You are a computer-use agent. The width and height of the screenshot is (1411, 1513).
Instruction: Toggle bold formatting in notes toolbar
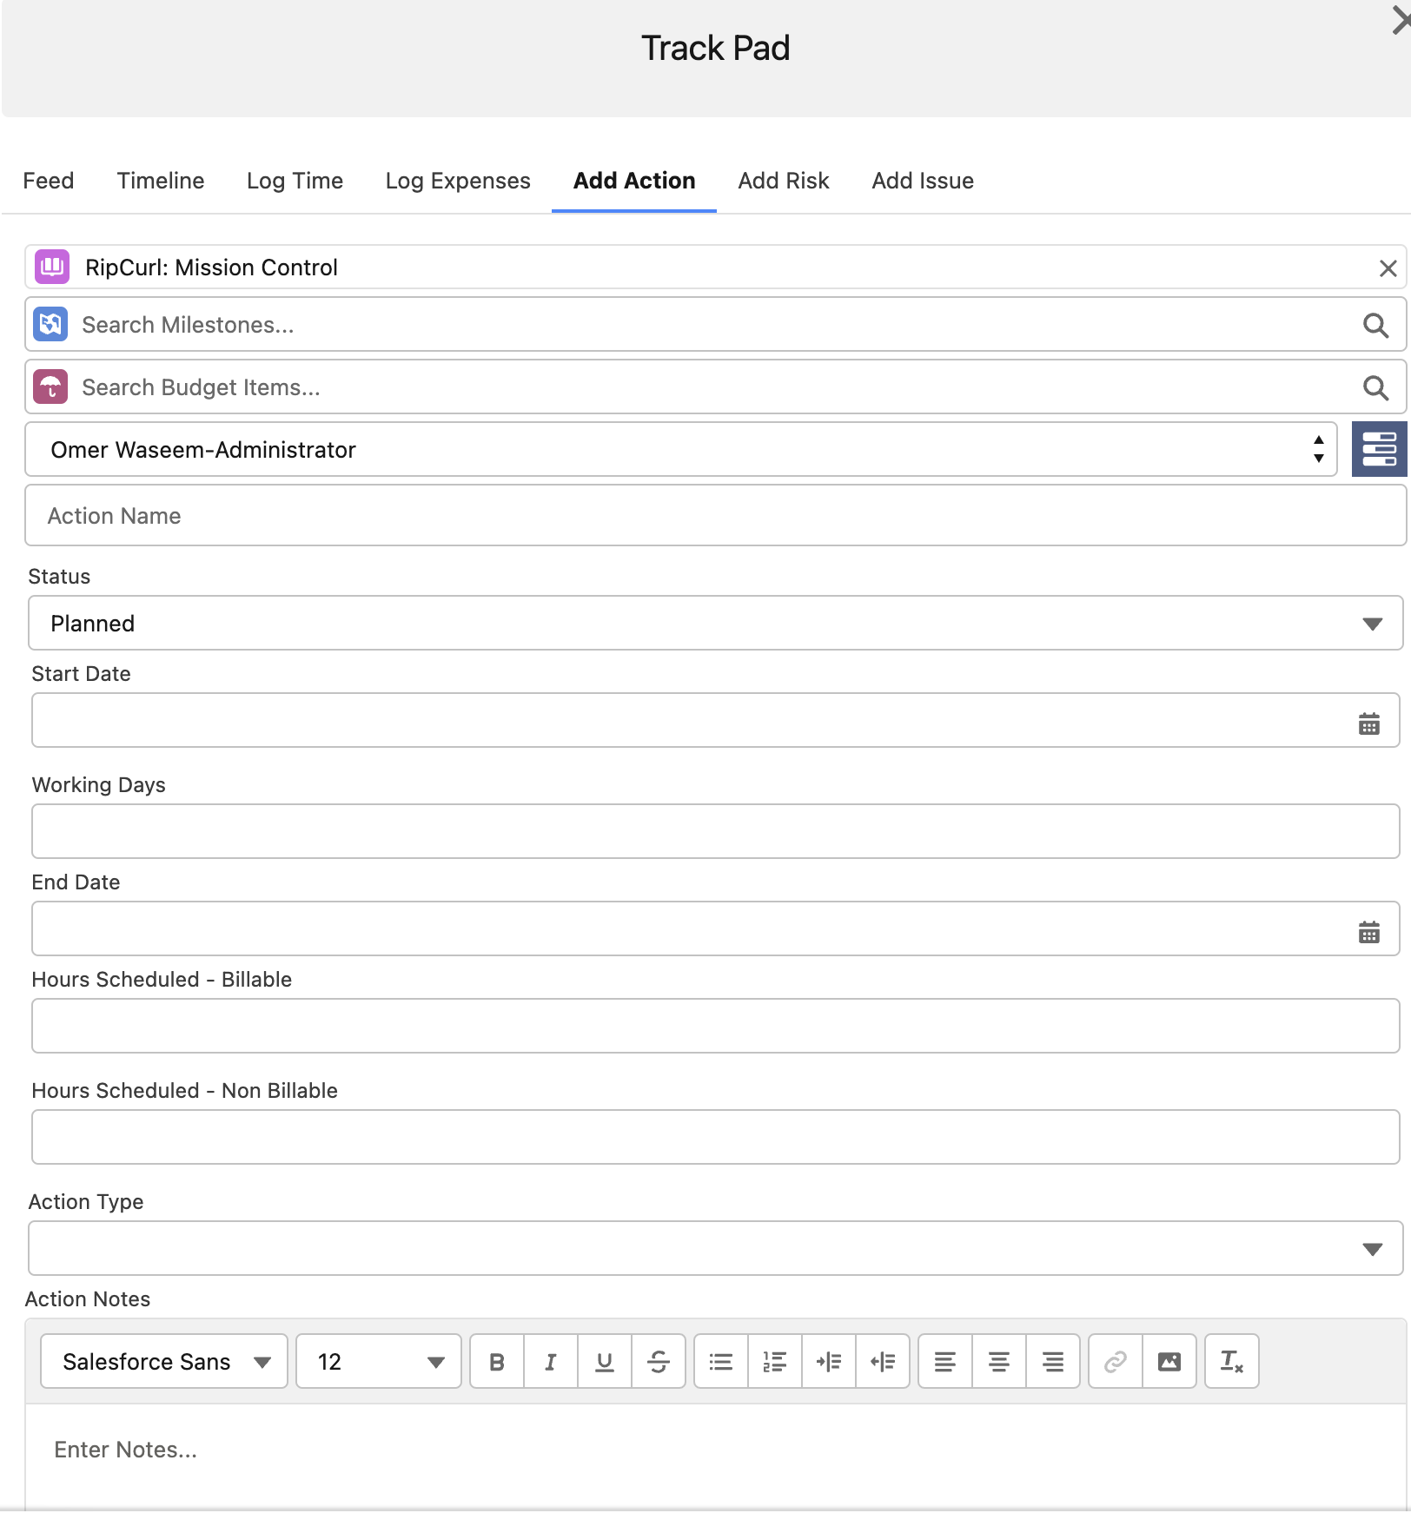(x=497, y=1362)
